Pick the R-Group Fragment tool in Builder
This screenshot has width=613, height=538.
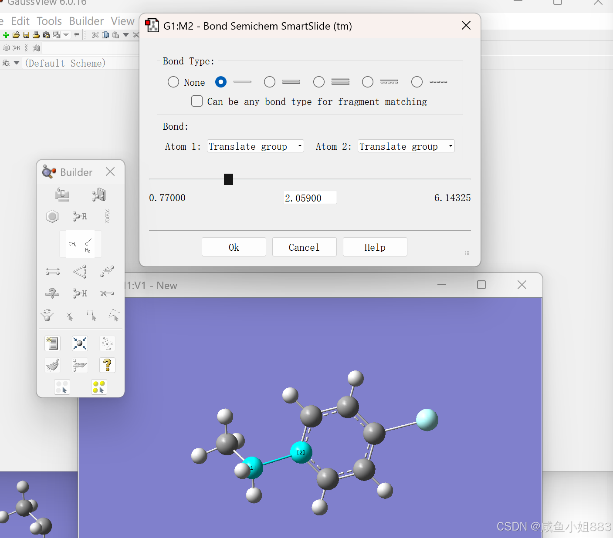tap(80, 216)
